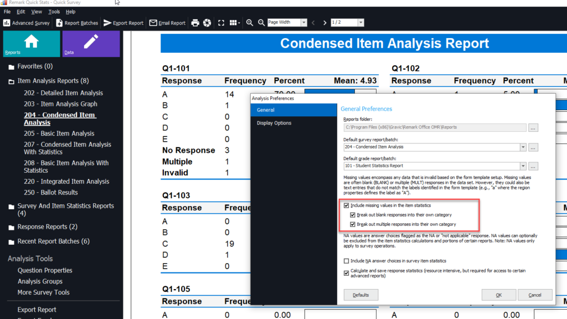Open the File menu
Screen dimensions: 567x319
[x=7, y=12]
